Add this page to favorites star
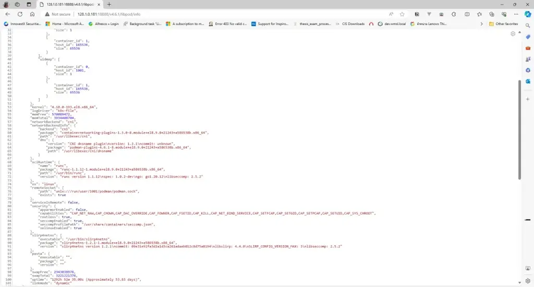 pos(402,14)
